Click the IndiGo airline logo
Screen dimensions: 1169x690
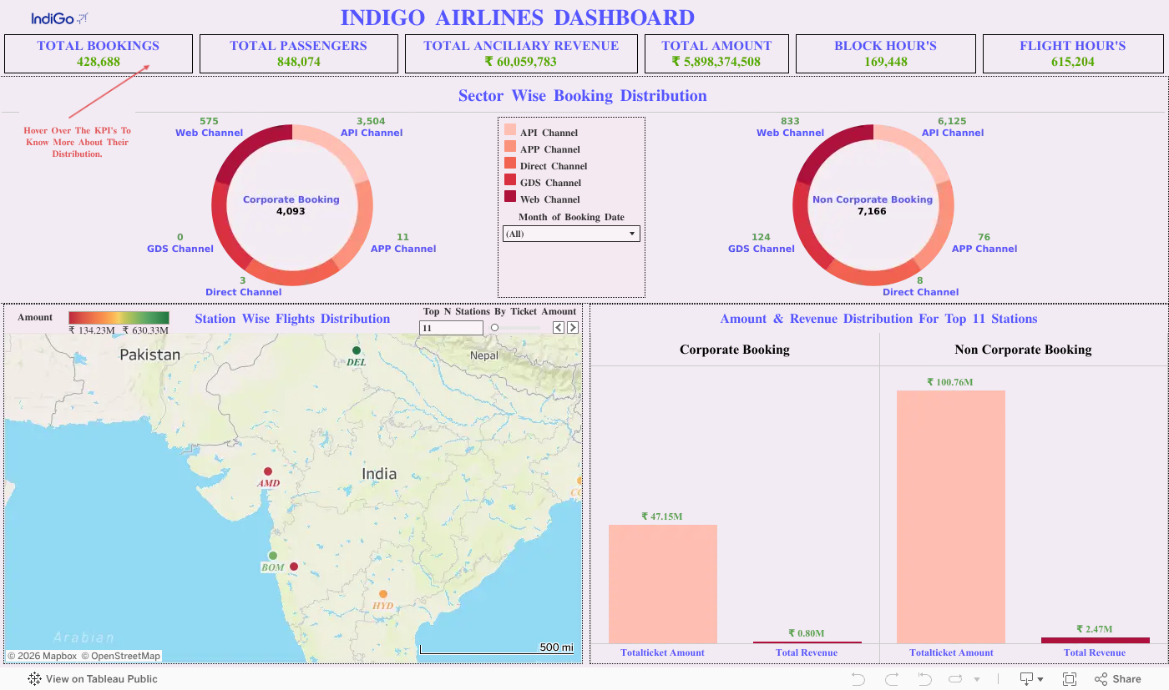tap(59, 18)
